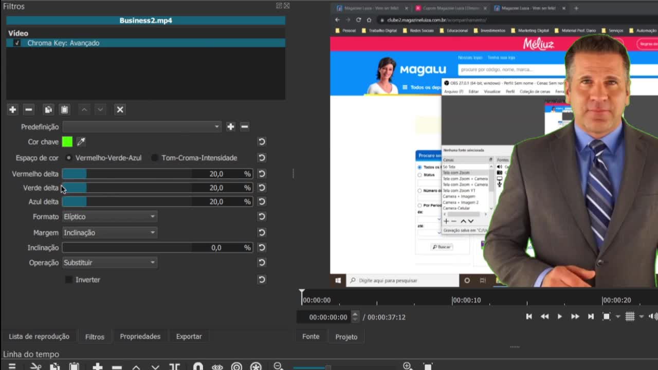Open the Predefinição dropdown
The image size is (658, 370).
tap(142, 126)
